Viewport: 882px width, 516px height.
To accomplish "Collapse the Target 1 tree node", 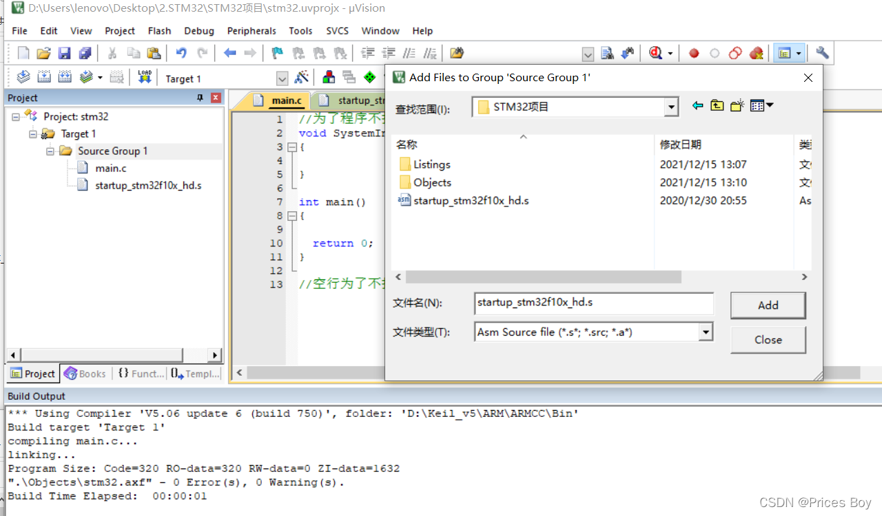I will coord(33,134).
